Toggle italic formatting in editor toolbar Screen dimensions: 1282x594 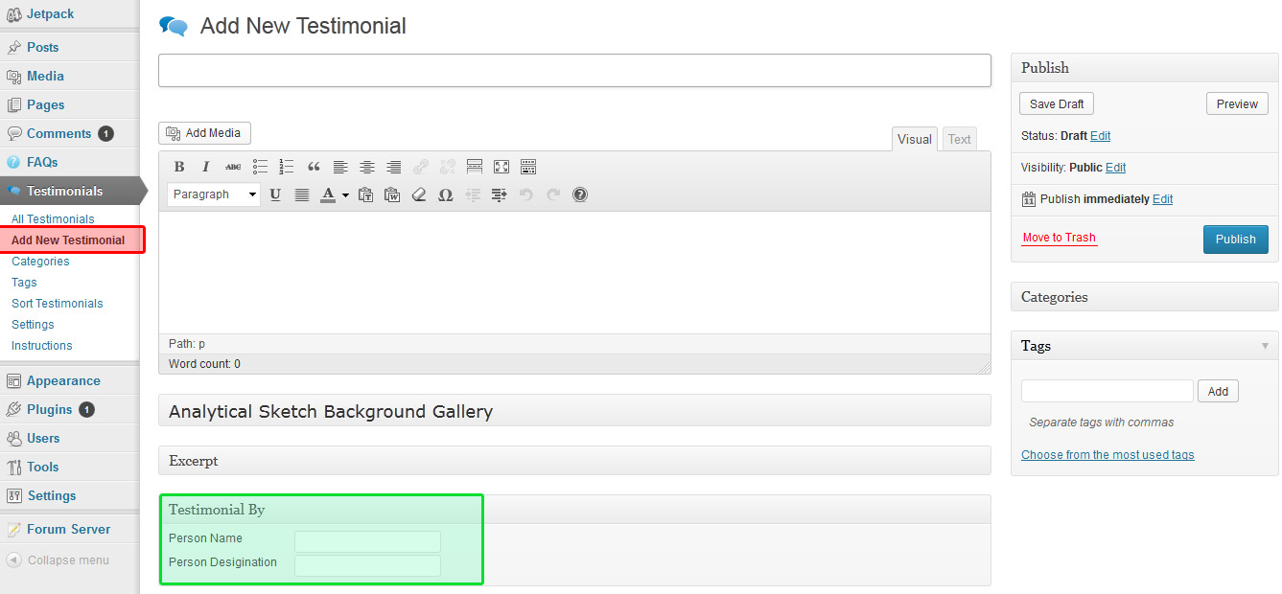pyautogui.click(x=206, y=167)
